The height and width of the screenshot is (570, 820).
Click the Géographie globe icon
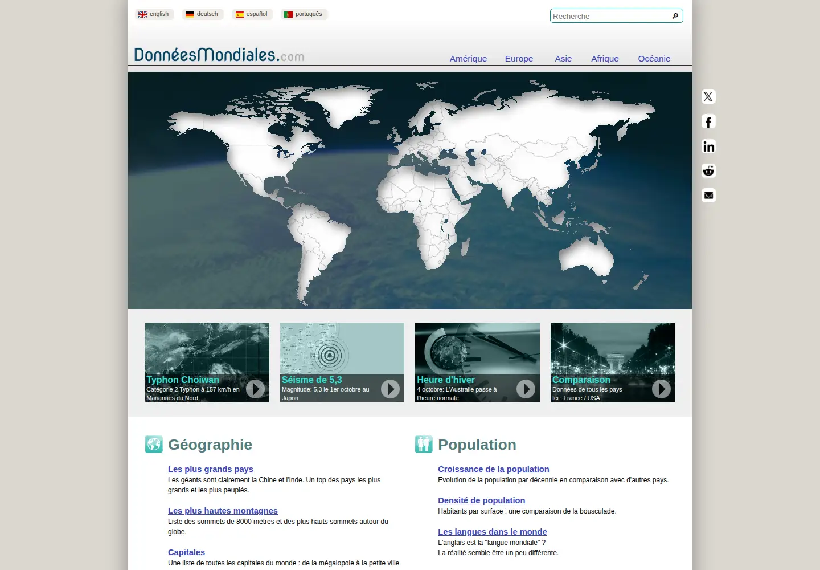(154, 445)
